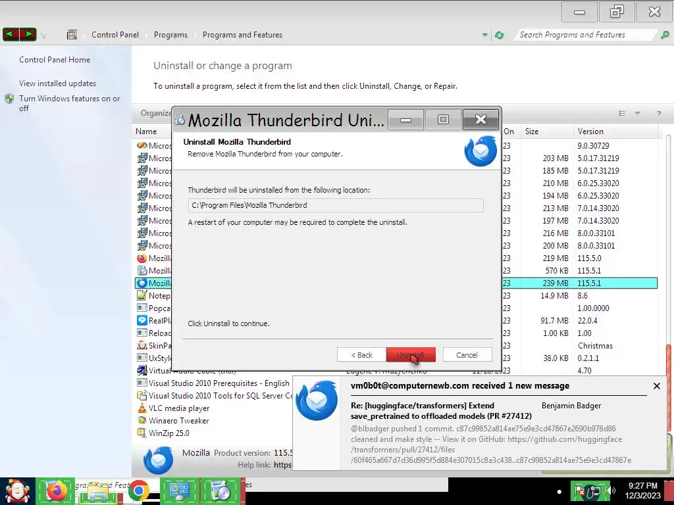This screenshot has height=505, width=674.
Task: Select Winaero Tweaker in the list
Action: [179, 420]
